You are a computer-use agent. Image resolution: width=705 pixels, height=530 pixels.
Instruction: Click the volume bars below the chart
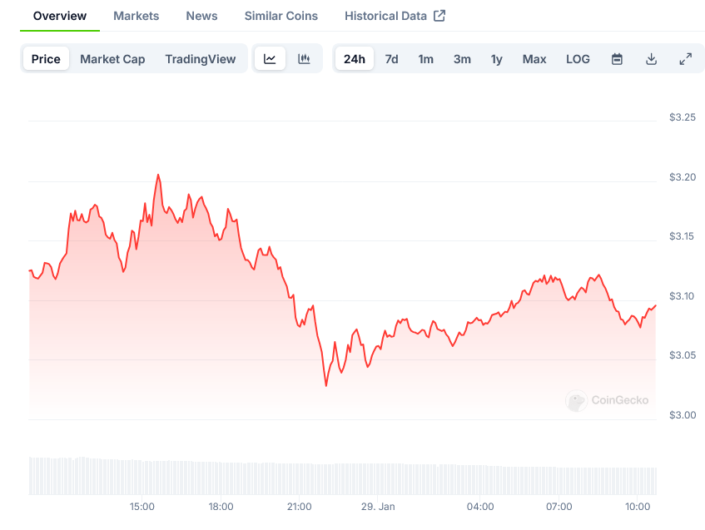[x=333, y=478]
